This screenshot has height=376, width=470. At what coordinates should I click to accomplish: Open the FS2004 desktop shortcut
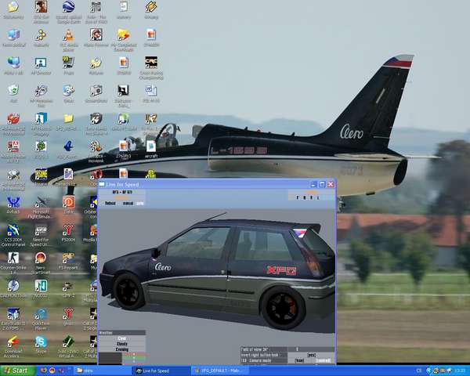pos(68,233)
